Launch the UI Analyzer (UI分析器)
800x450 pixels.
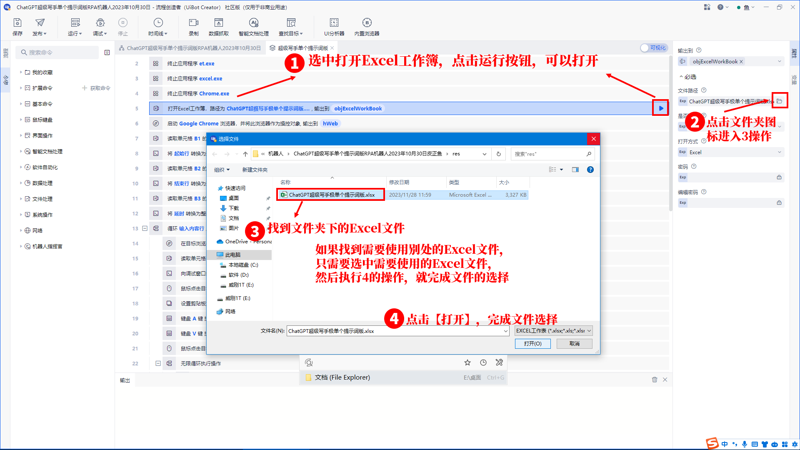334,27
